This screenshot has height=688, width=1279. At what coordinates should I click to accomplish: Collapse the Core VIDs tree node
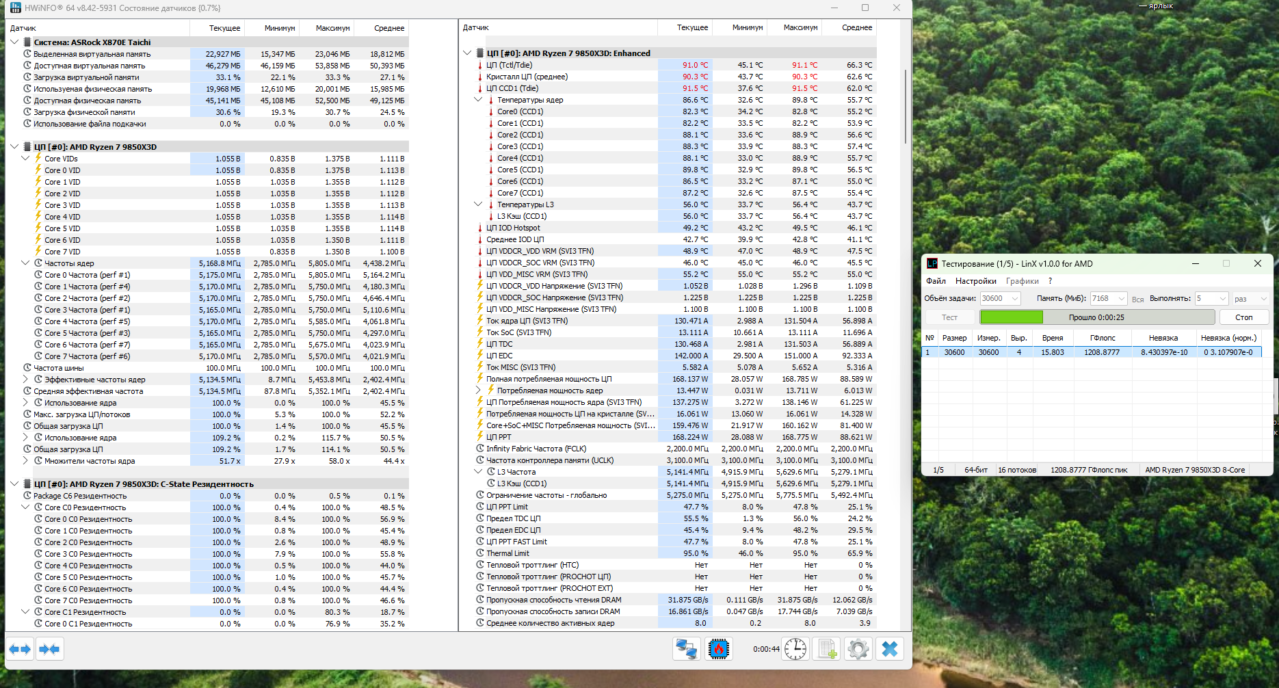[25, 158]
